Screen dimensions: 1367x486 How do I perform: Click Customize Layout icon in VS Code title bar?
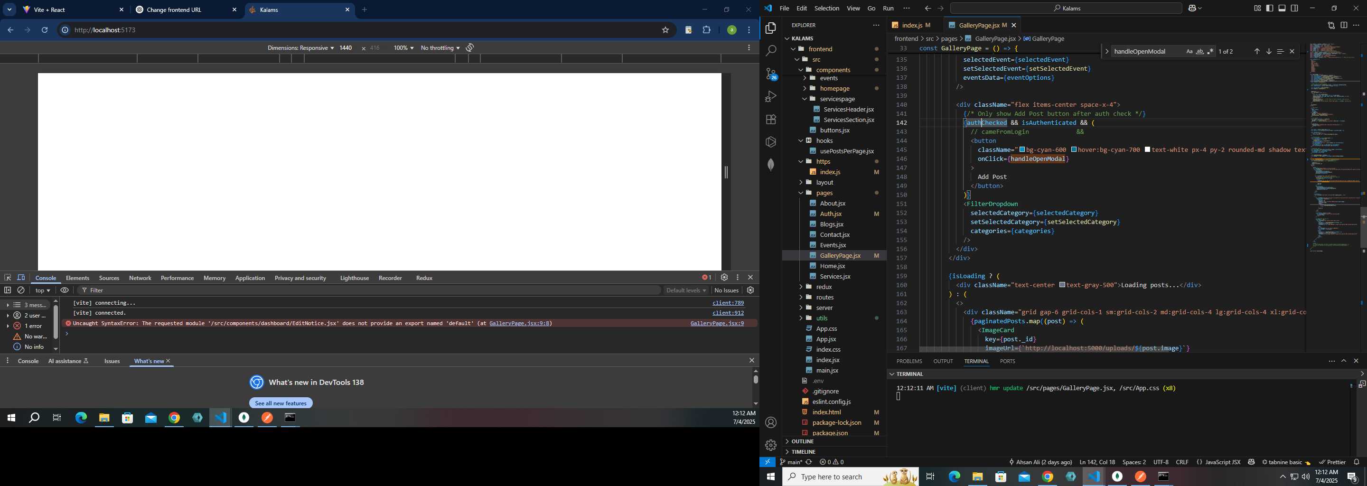pyautogui.click(x=1257, y=9)
